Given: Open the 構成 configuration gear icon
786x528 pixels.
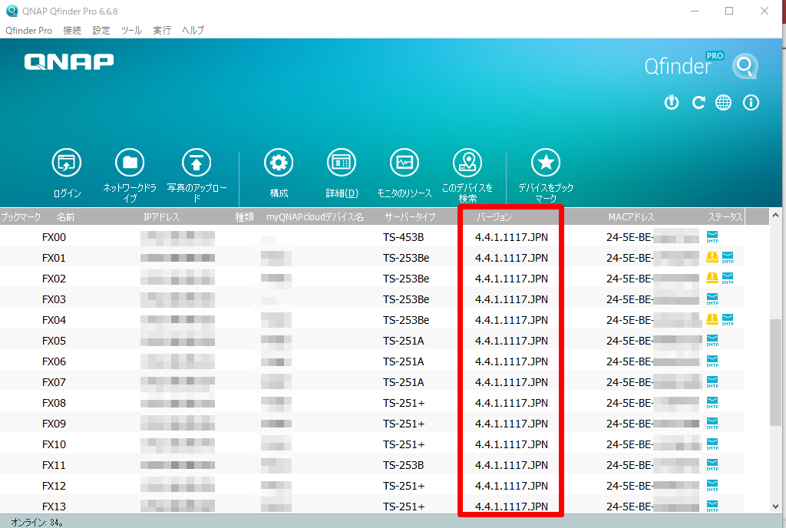Looking at the screenshot, I should click(279, 163).
